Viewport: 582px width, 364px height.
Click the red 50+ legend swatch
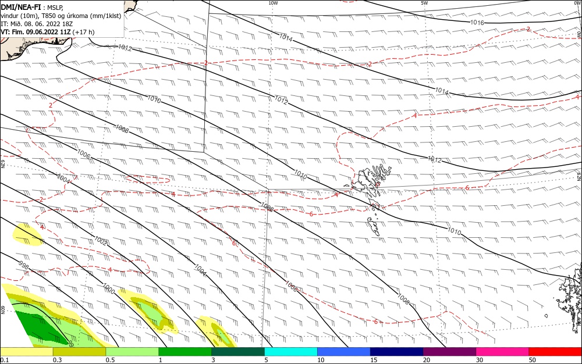[x=555, y=352]
